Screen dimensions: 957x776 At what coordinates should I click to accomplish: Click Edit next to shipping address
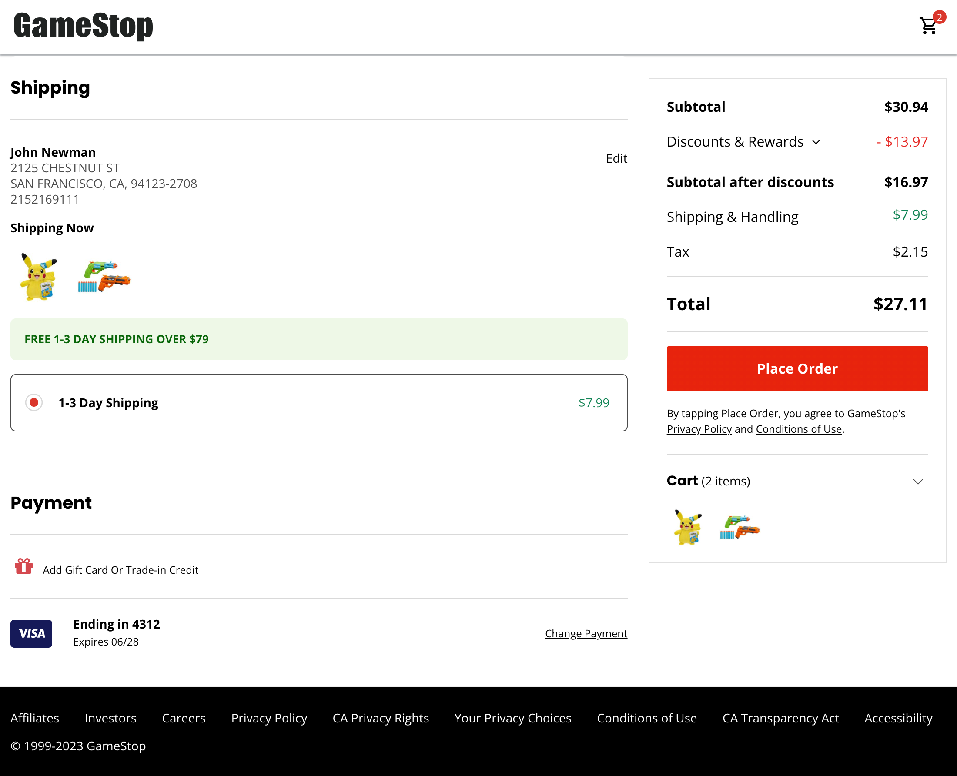pos(616,158)
